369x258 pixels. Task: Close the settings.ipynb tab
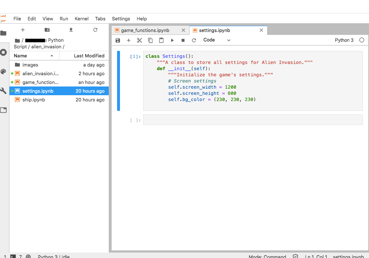tap(261, 30)
